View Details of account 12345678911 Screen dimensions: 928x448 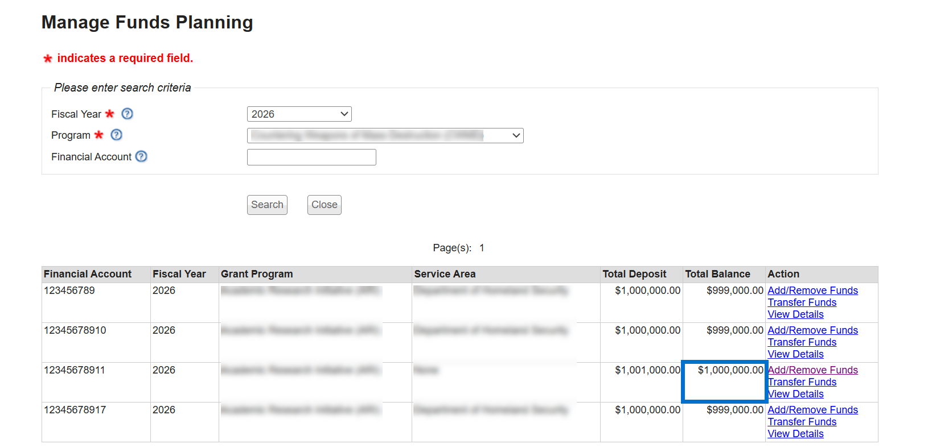coord(796,394)
